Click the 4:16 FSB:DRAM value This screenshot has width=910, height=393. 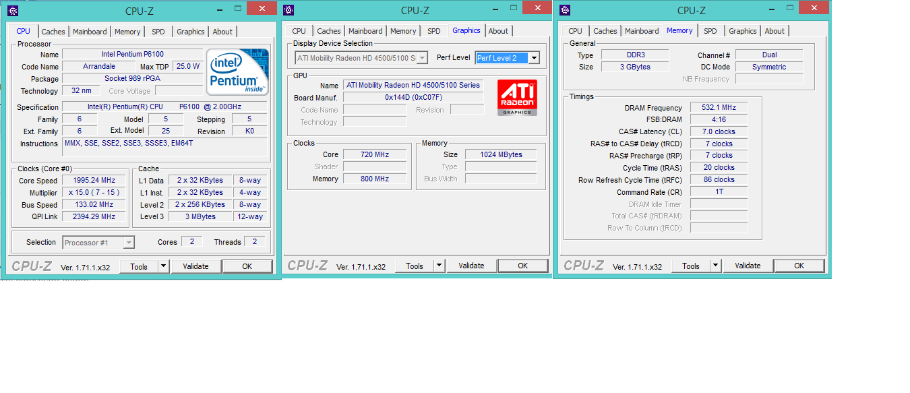719,119
